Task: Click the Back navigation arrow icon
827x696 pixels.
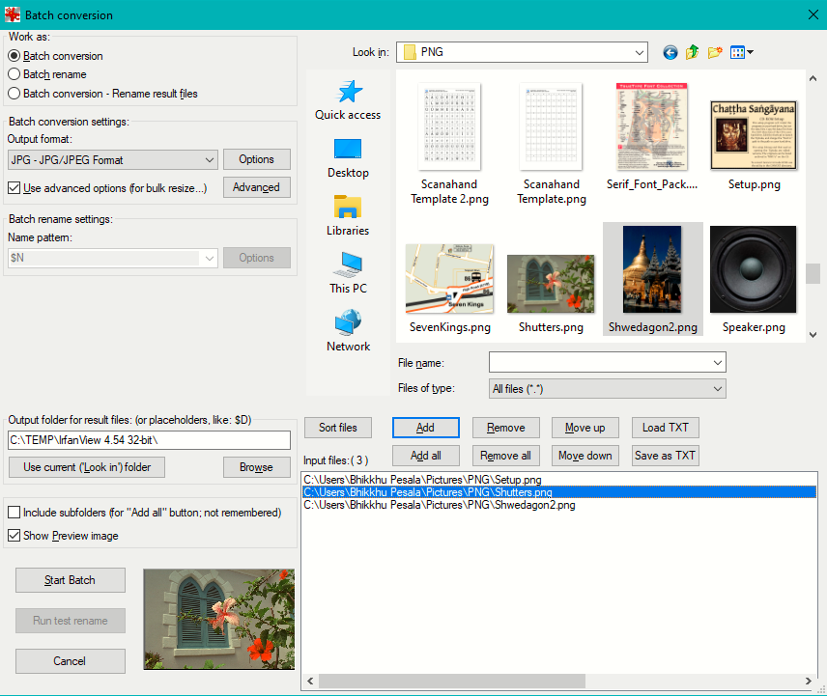Action: tap(670, 52)
